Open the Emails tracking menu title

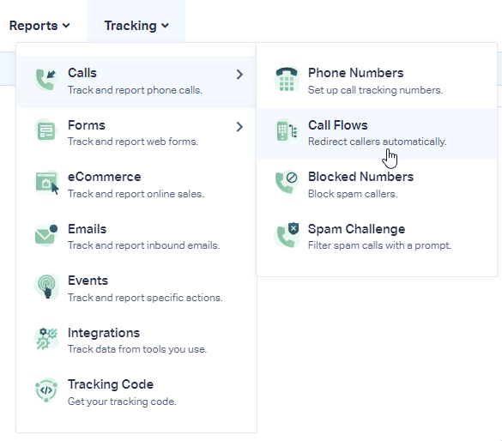pos(87,229)
